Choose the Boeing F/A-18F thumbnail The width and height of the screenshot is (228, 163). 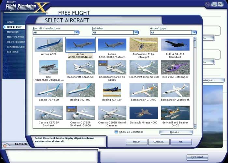point(112,90)
